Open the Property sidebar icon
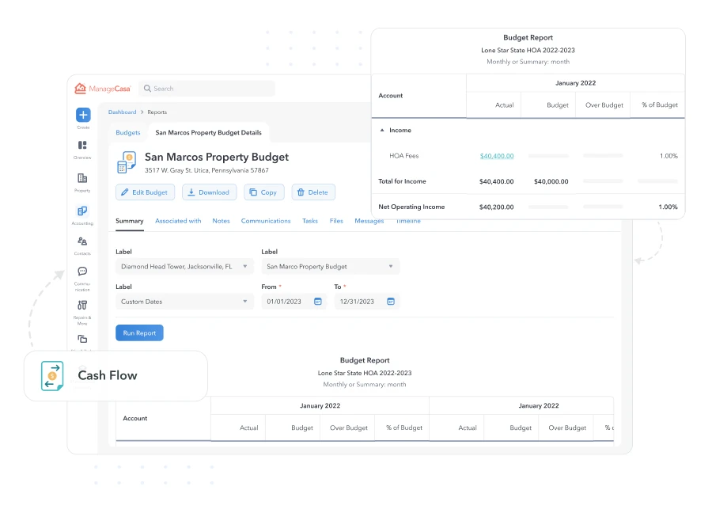Image resolution: width=712 pixels, height=513 pixels. click(x=82, y=178)
